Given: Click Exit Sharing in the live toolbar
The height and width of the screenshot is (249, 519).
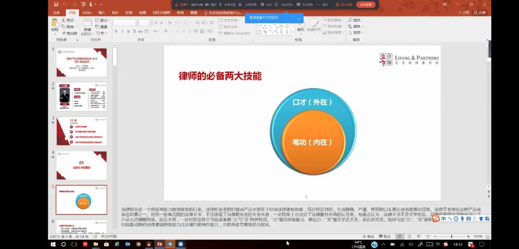Looking at the screenshot, I should point(343,4).
